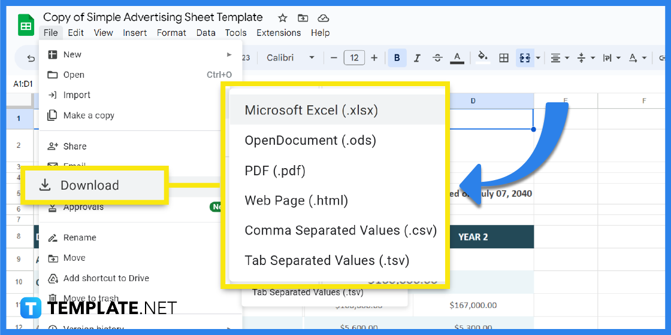Click the name box showing A1:D1
Screen dimensions: 671x335
23,84
